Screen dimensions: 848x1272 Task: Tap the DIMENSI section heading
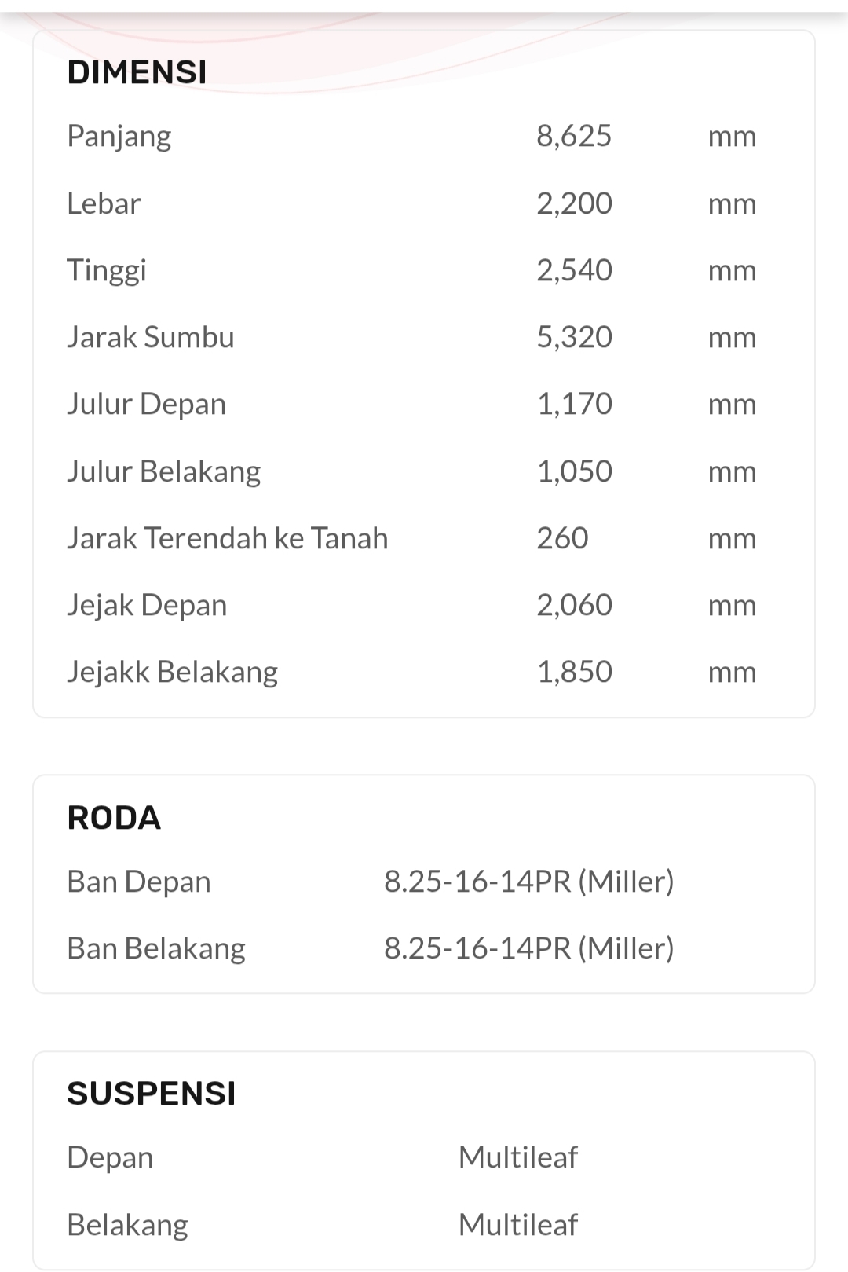click(137, 72)
